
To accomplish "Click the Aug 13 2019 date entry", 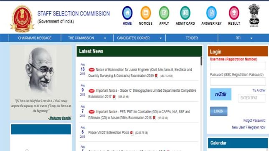I will [x=83, y=69].
